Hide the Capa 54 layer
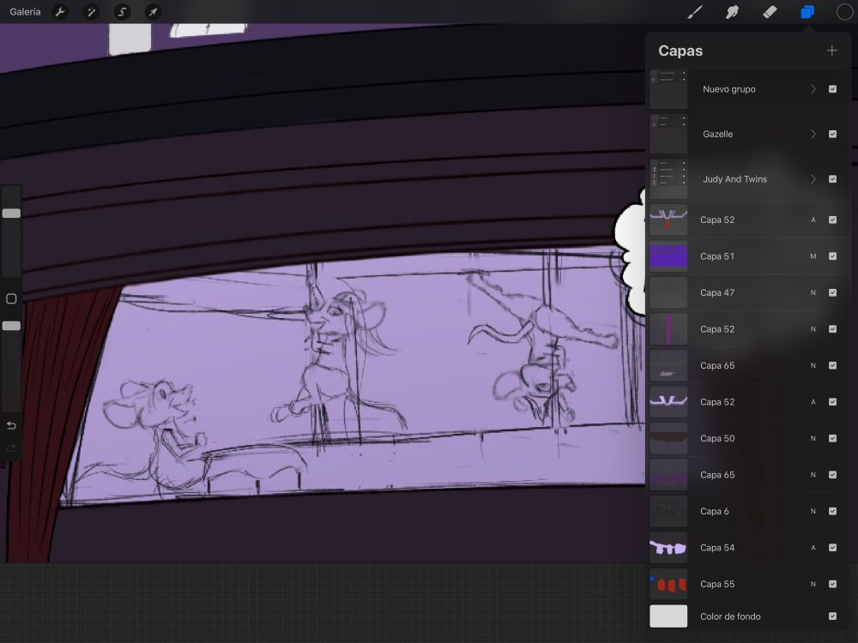The image size is (858, 643). click(x=832, y=547)
